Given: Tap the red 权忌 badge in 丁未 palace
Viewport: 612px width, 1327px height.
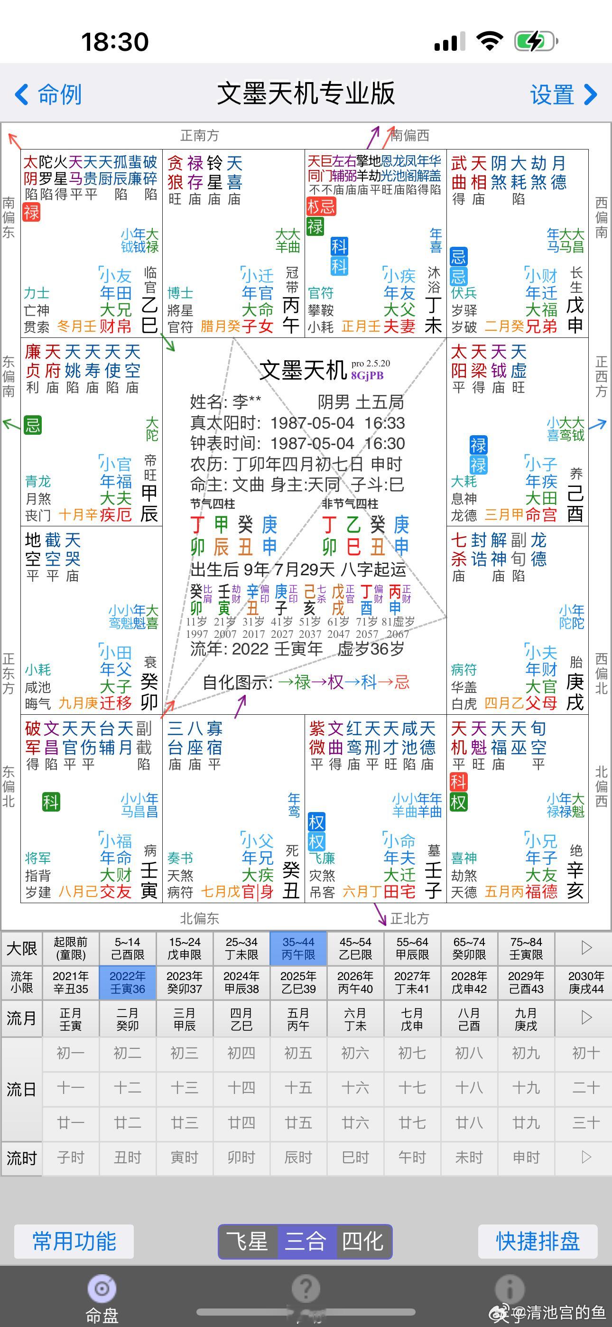Looking at the screenshot, I should 321,206.
